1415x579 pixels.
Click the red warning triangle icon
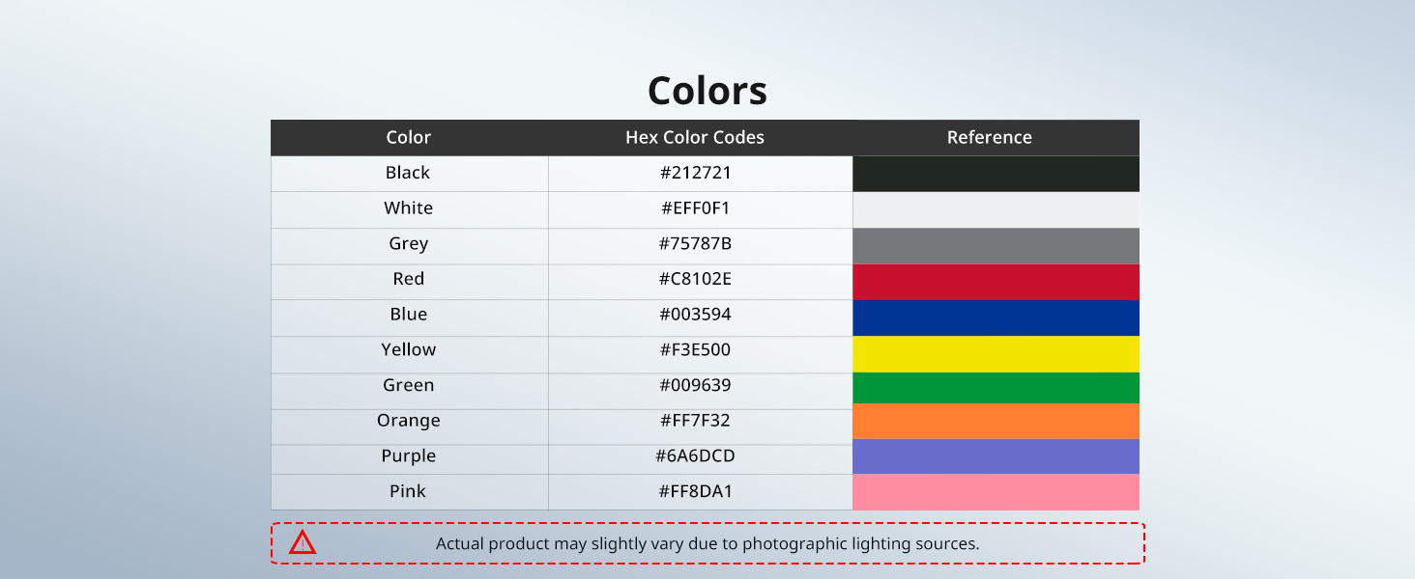coord(303,543)
